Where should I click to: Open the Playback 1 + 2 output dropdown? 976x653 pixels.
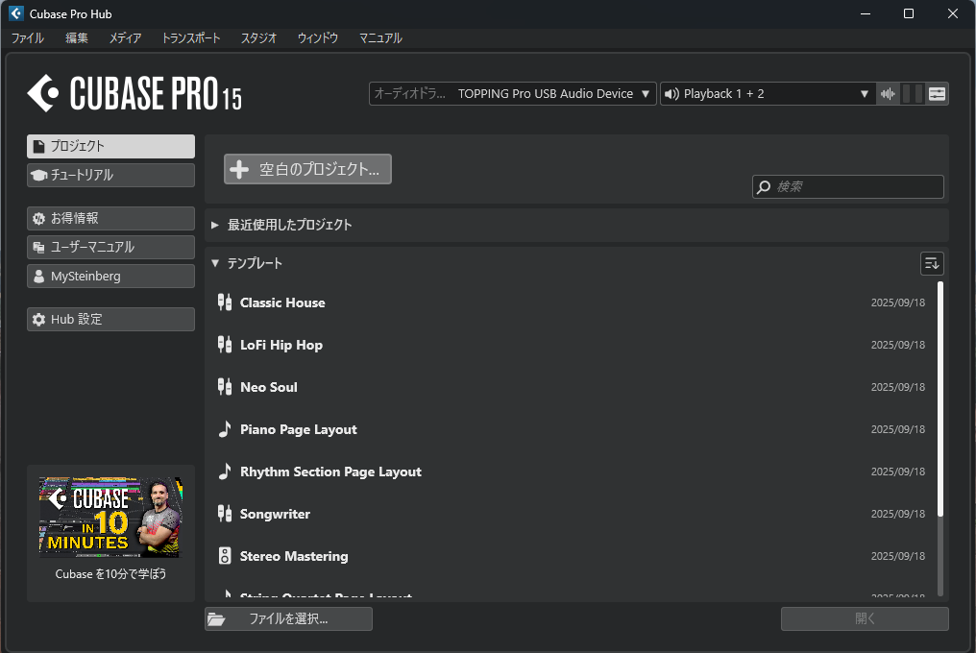point(767,94)
